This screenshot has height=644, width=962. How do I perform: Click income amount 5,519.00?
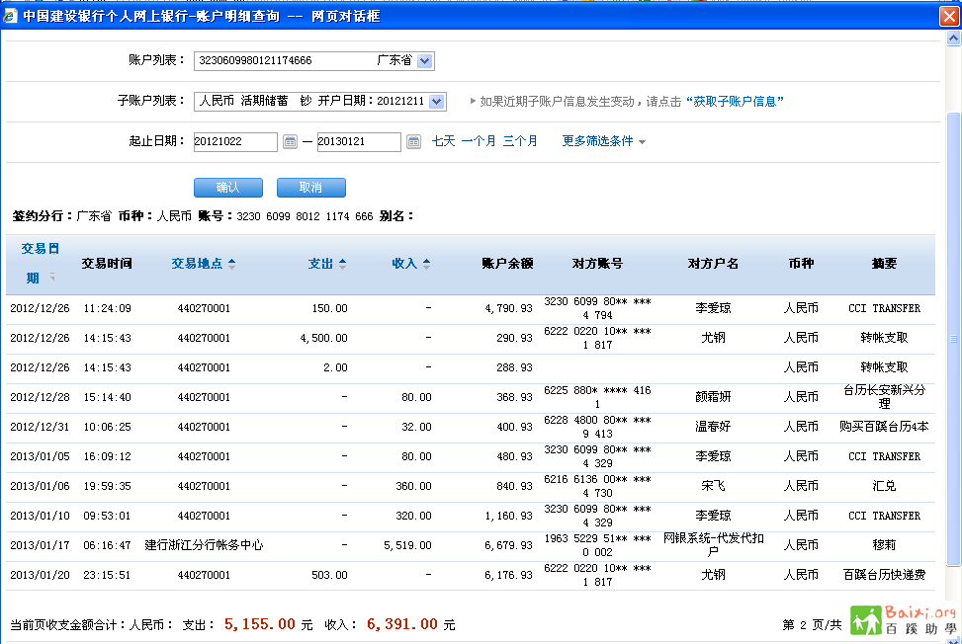coord(408,545)
